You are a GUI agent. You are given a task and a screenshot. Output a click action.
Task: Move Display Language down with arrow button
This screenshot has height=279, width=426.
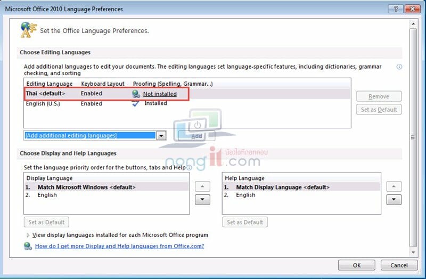[x=202, y=200]
